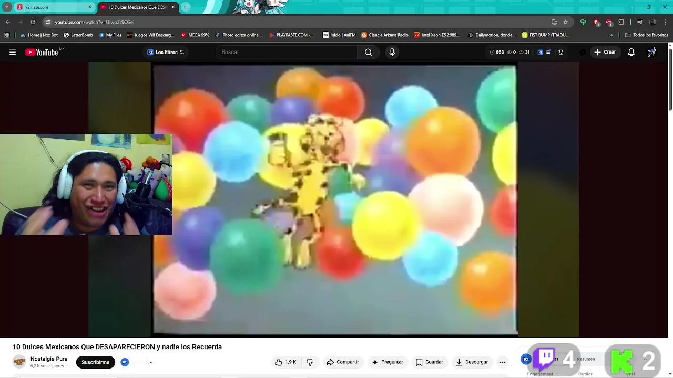Open Inicio | AniFM bookmark
This screenshot has width=673, height=378.
point(339,35)
